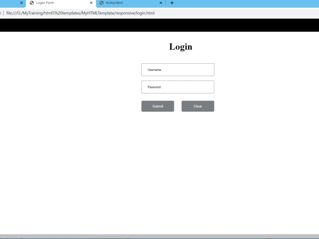Select the login.html address bar URL
The image size is (319, 239).
click(x=80, y=13)
